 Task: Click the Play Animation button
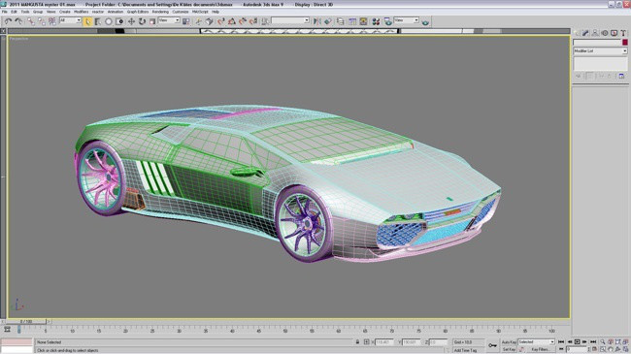point(577,341)
